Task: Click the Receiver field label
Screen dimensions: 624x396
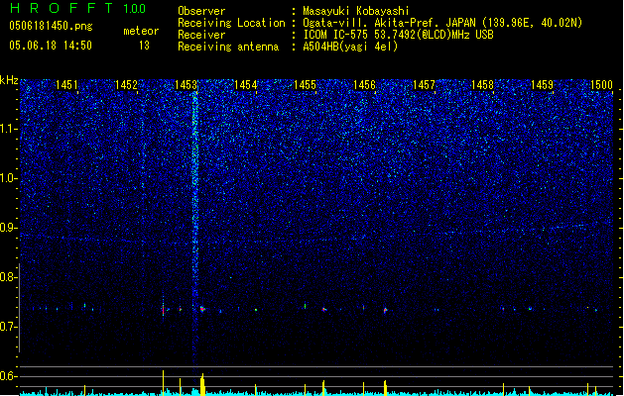Action: pyautogui.click(x=201, y=35)
